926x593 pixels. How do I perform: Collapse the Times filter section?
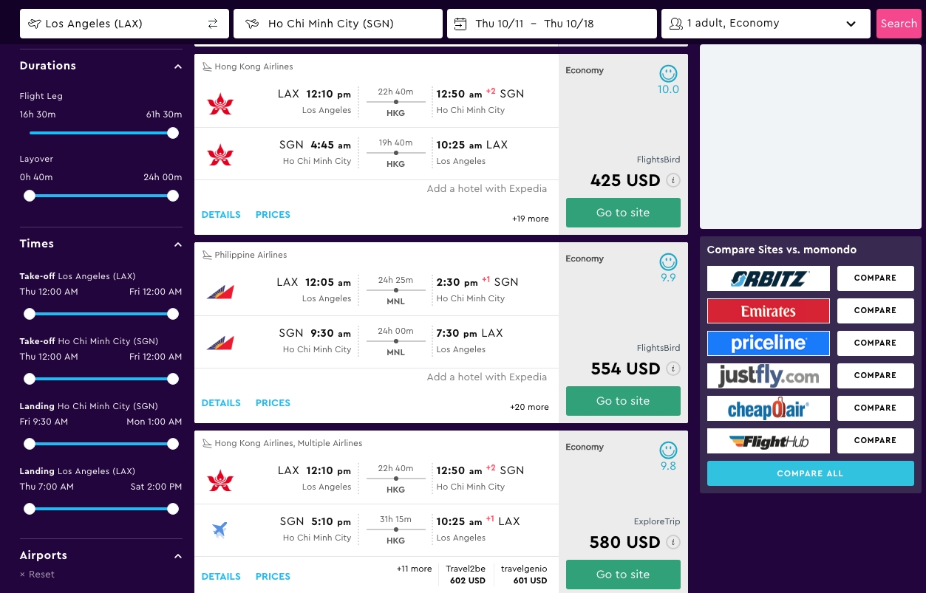click(x=177, y=244)
